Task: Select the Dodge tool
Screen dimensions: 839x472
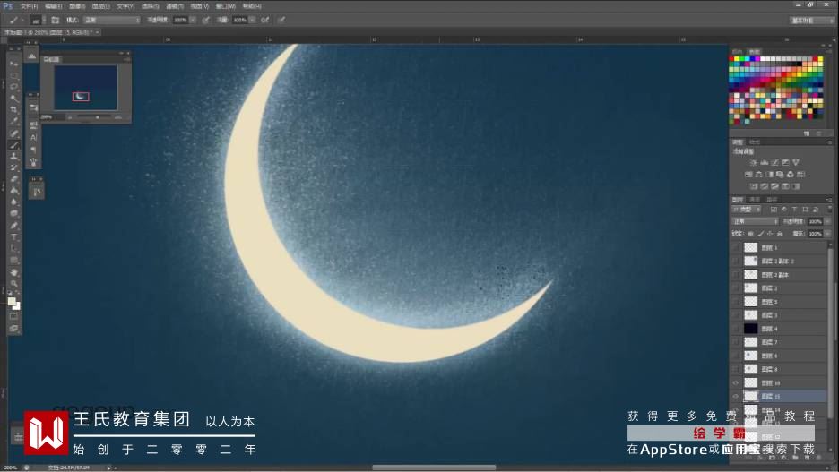Action: (14, 214)
